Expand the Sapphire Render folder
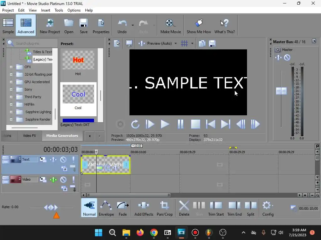 tap(11, 119)
